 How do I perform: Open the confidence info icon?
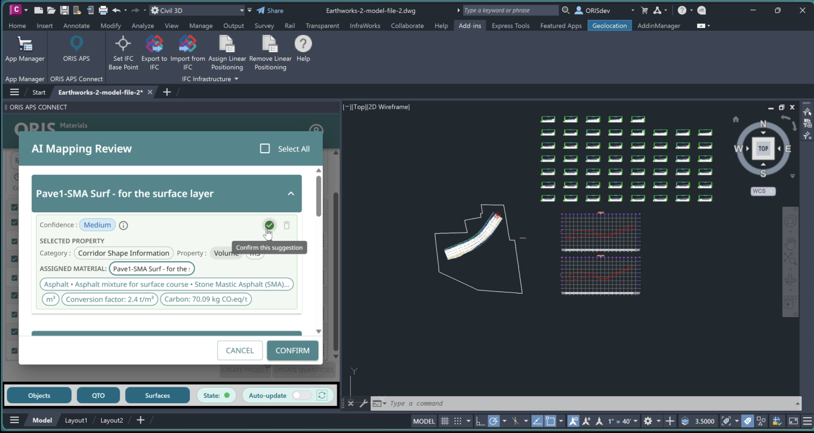coord(123,226)
